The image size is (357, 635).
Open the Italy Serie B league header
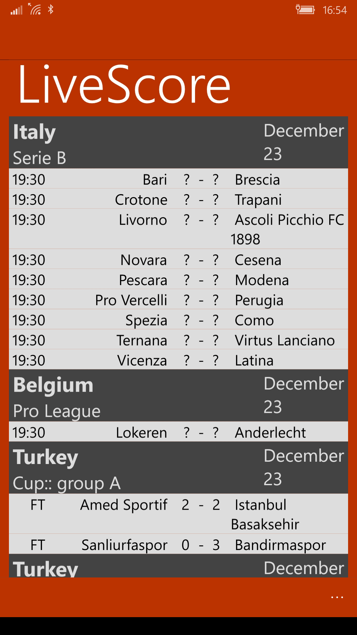178,143
